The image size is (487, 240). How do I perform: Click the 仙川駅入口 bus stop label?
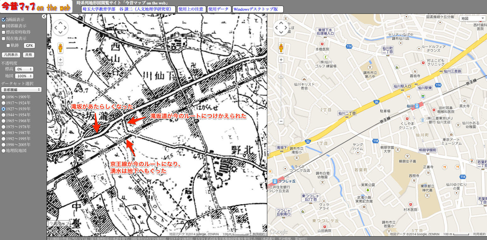403,86
